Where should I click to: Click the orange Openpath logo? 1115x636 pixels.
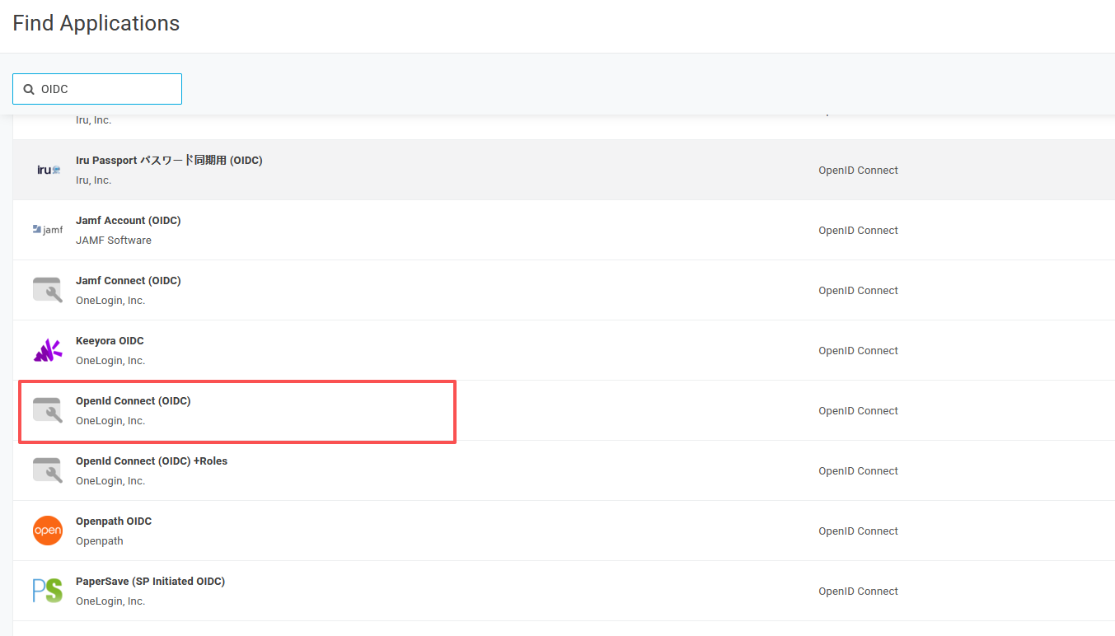click(x=48, y=531)
